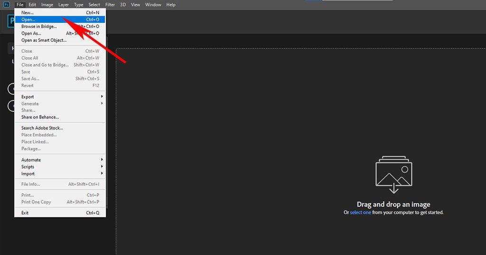
Task: Open the Image menu
Action: [47, 5]
